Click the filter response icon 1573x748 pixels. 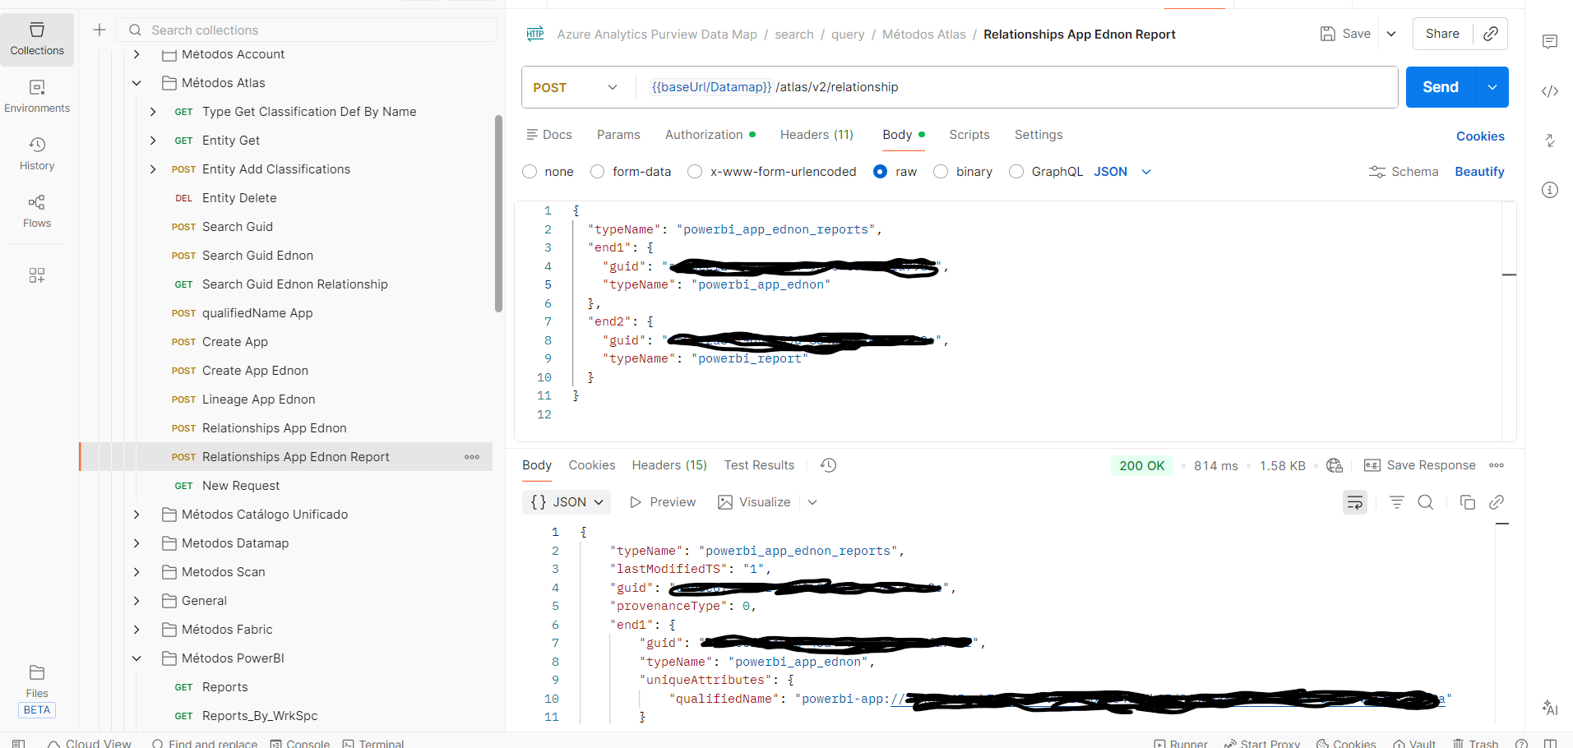pos(1397,502)
